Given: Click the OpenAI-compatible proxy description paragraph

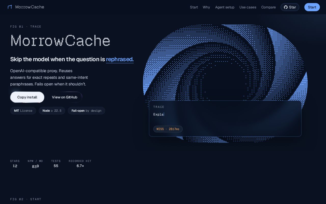Looking at the screenshot, I should [x=49, y=77].
